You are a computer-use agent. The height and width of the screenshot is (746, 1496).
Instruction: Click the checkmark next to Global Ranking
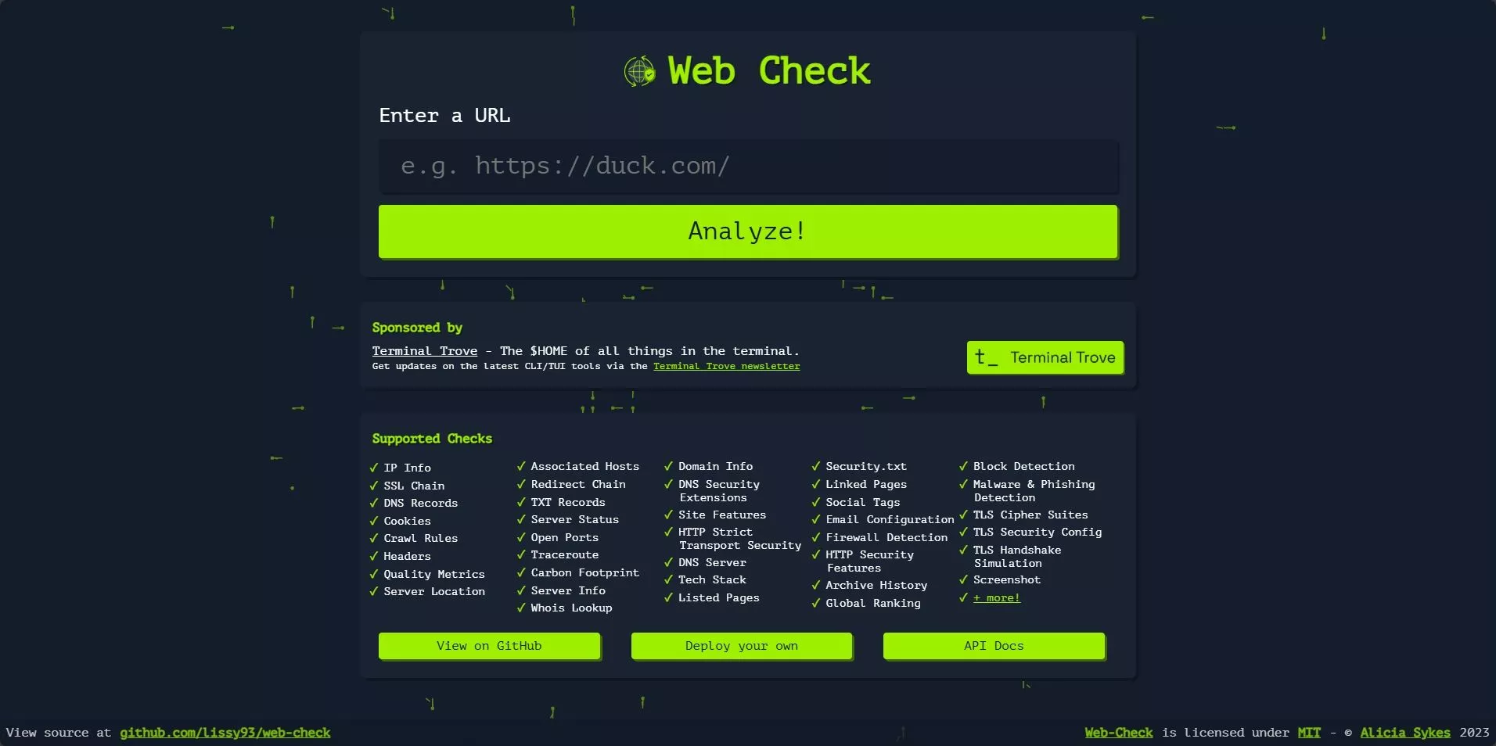[816, 604]
